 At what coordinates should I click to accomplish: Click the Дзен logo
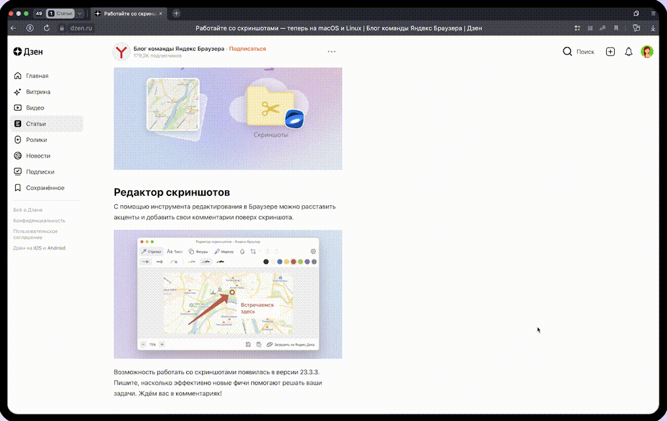click(28, 51)
